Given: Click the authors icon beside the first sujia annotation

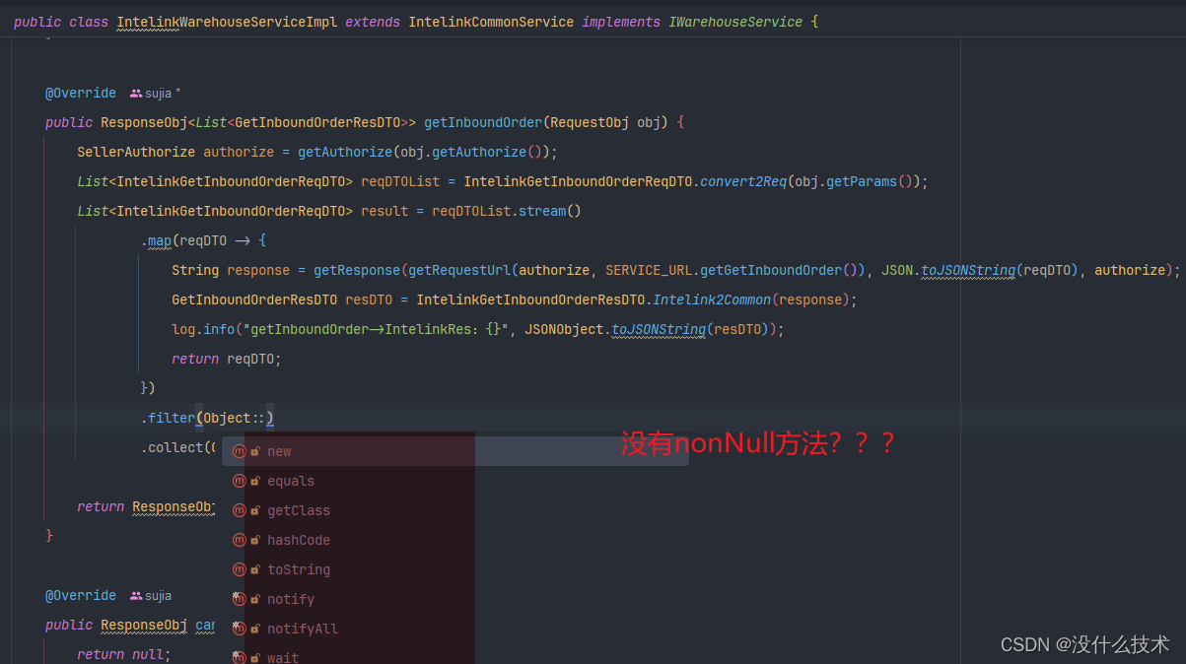Looking at the screenshot, I should 134,93.
